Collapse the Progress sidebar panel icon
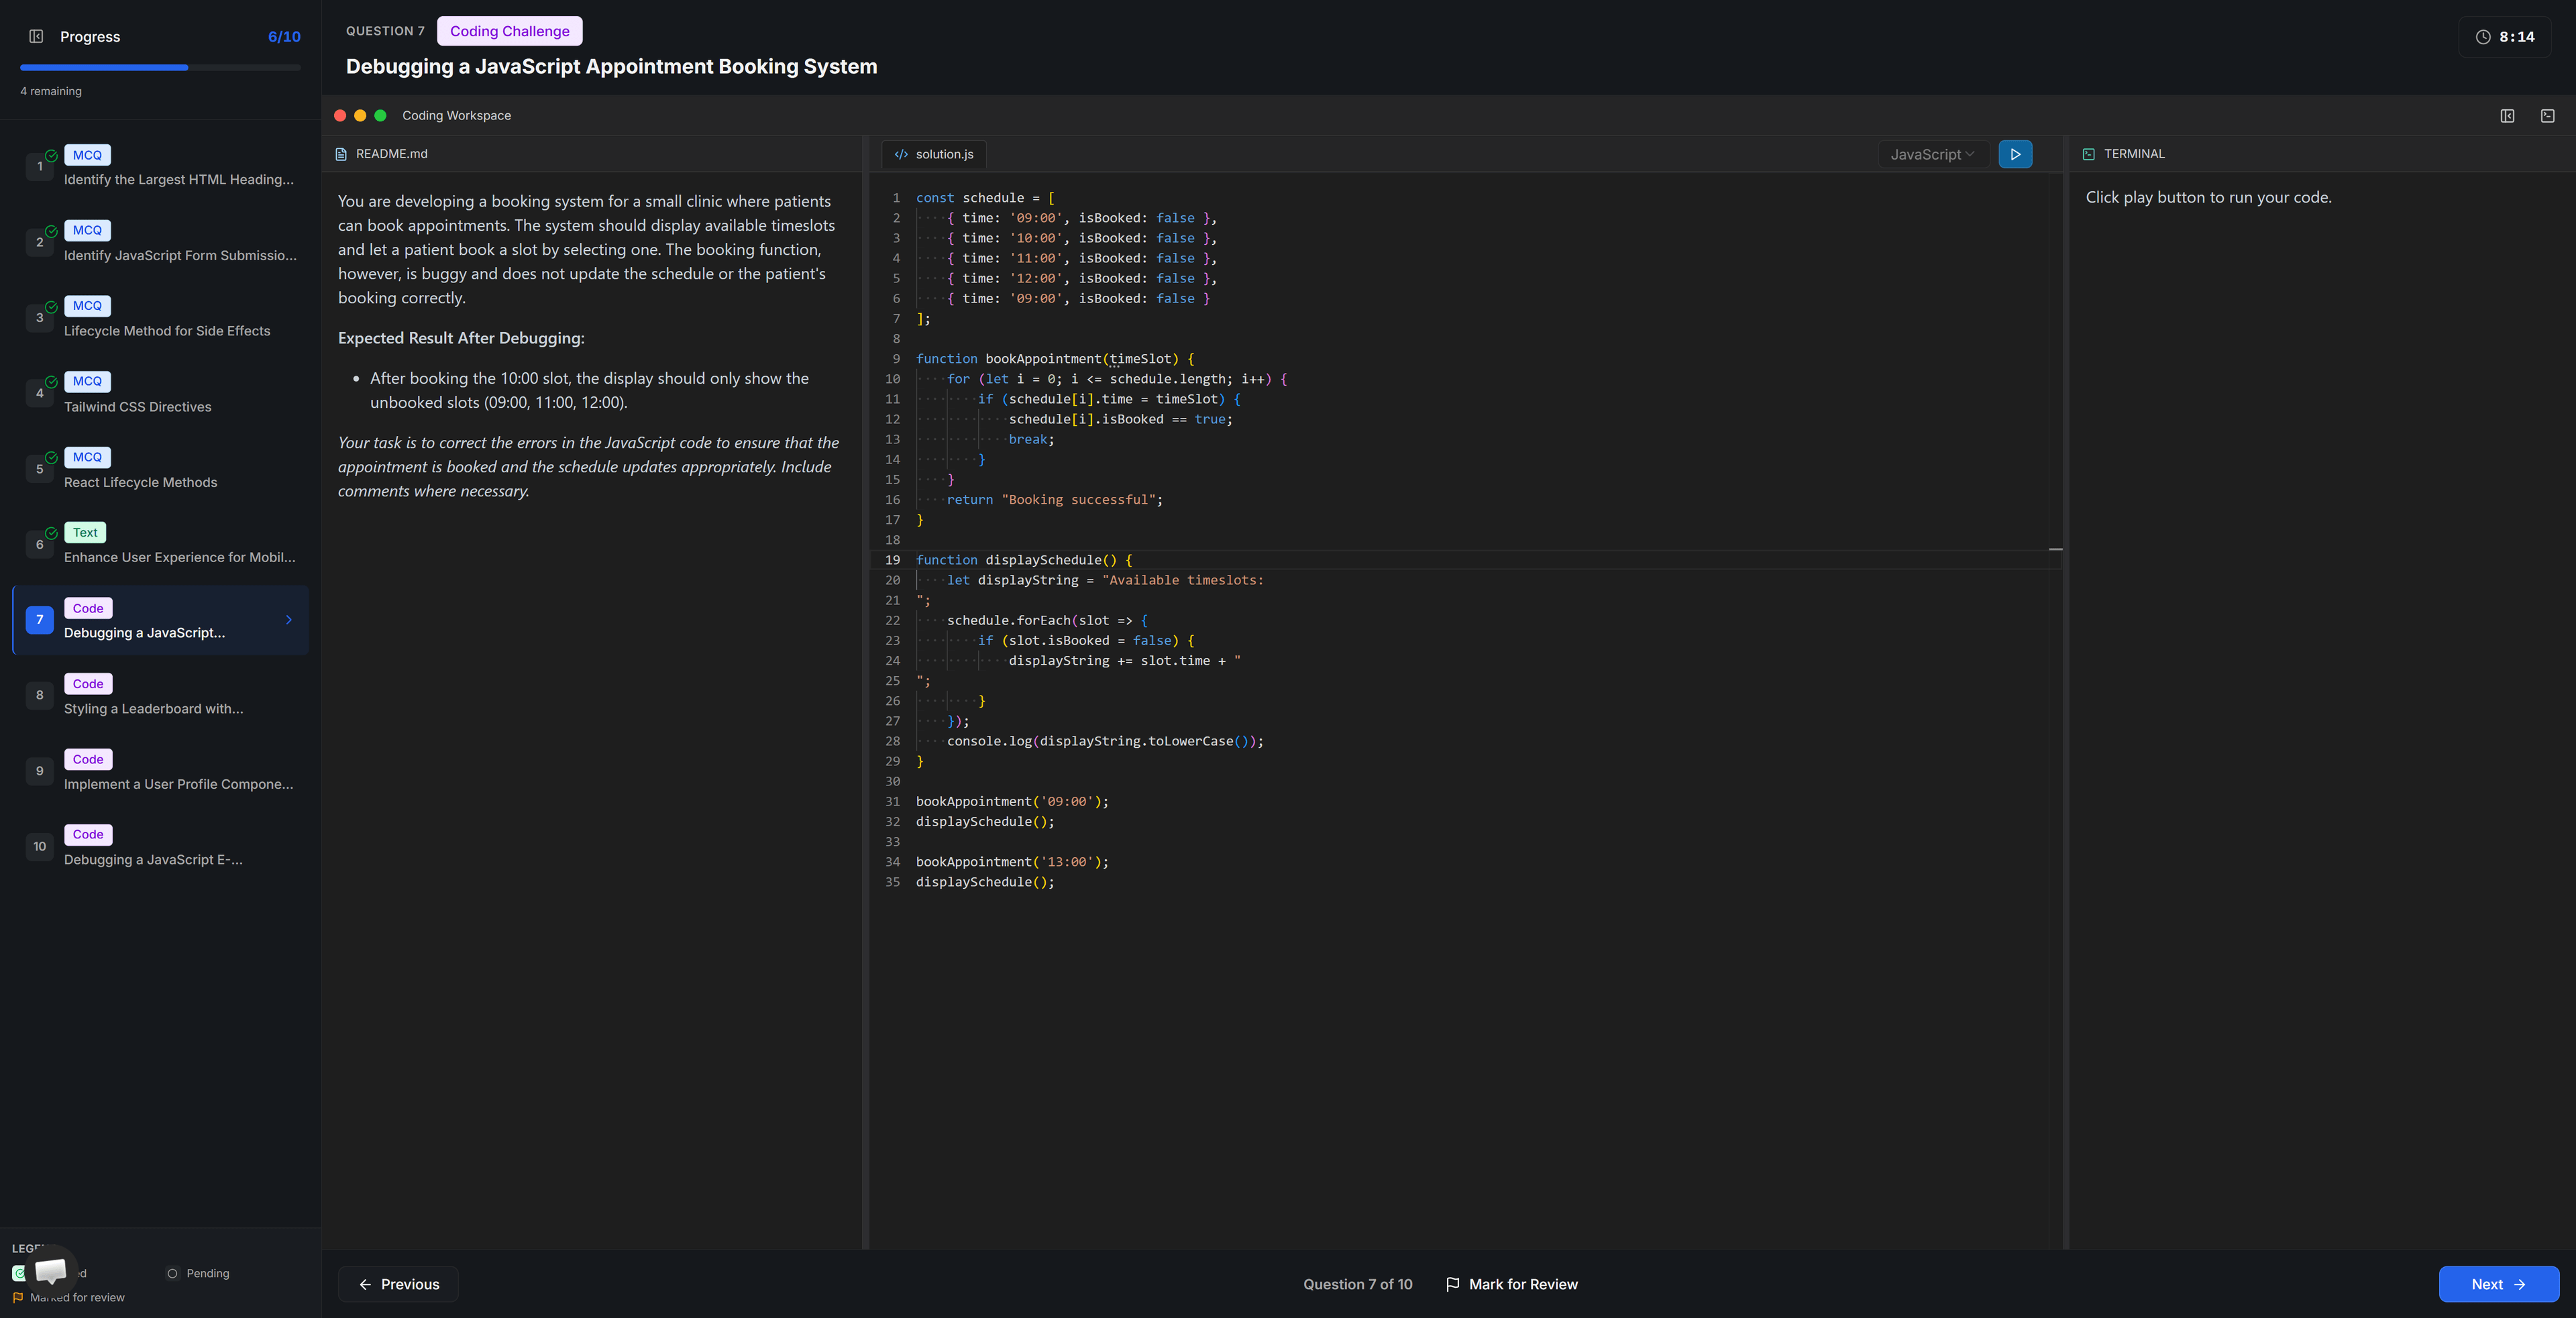Screen dimensions: 2576x1318 click(36, 37)
